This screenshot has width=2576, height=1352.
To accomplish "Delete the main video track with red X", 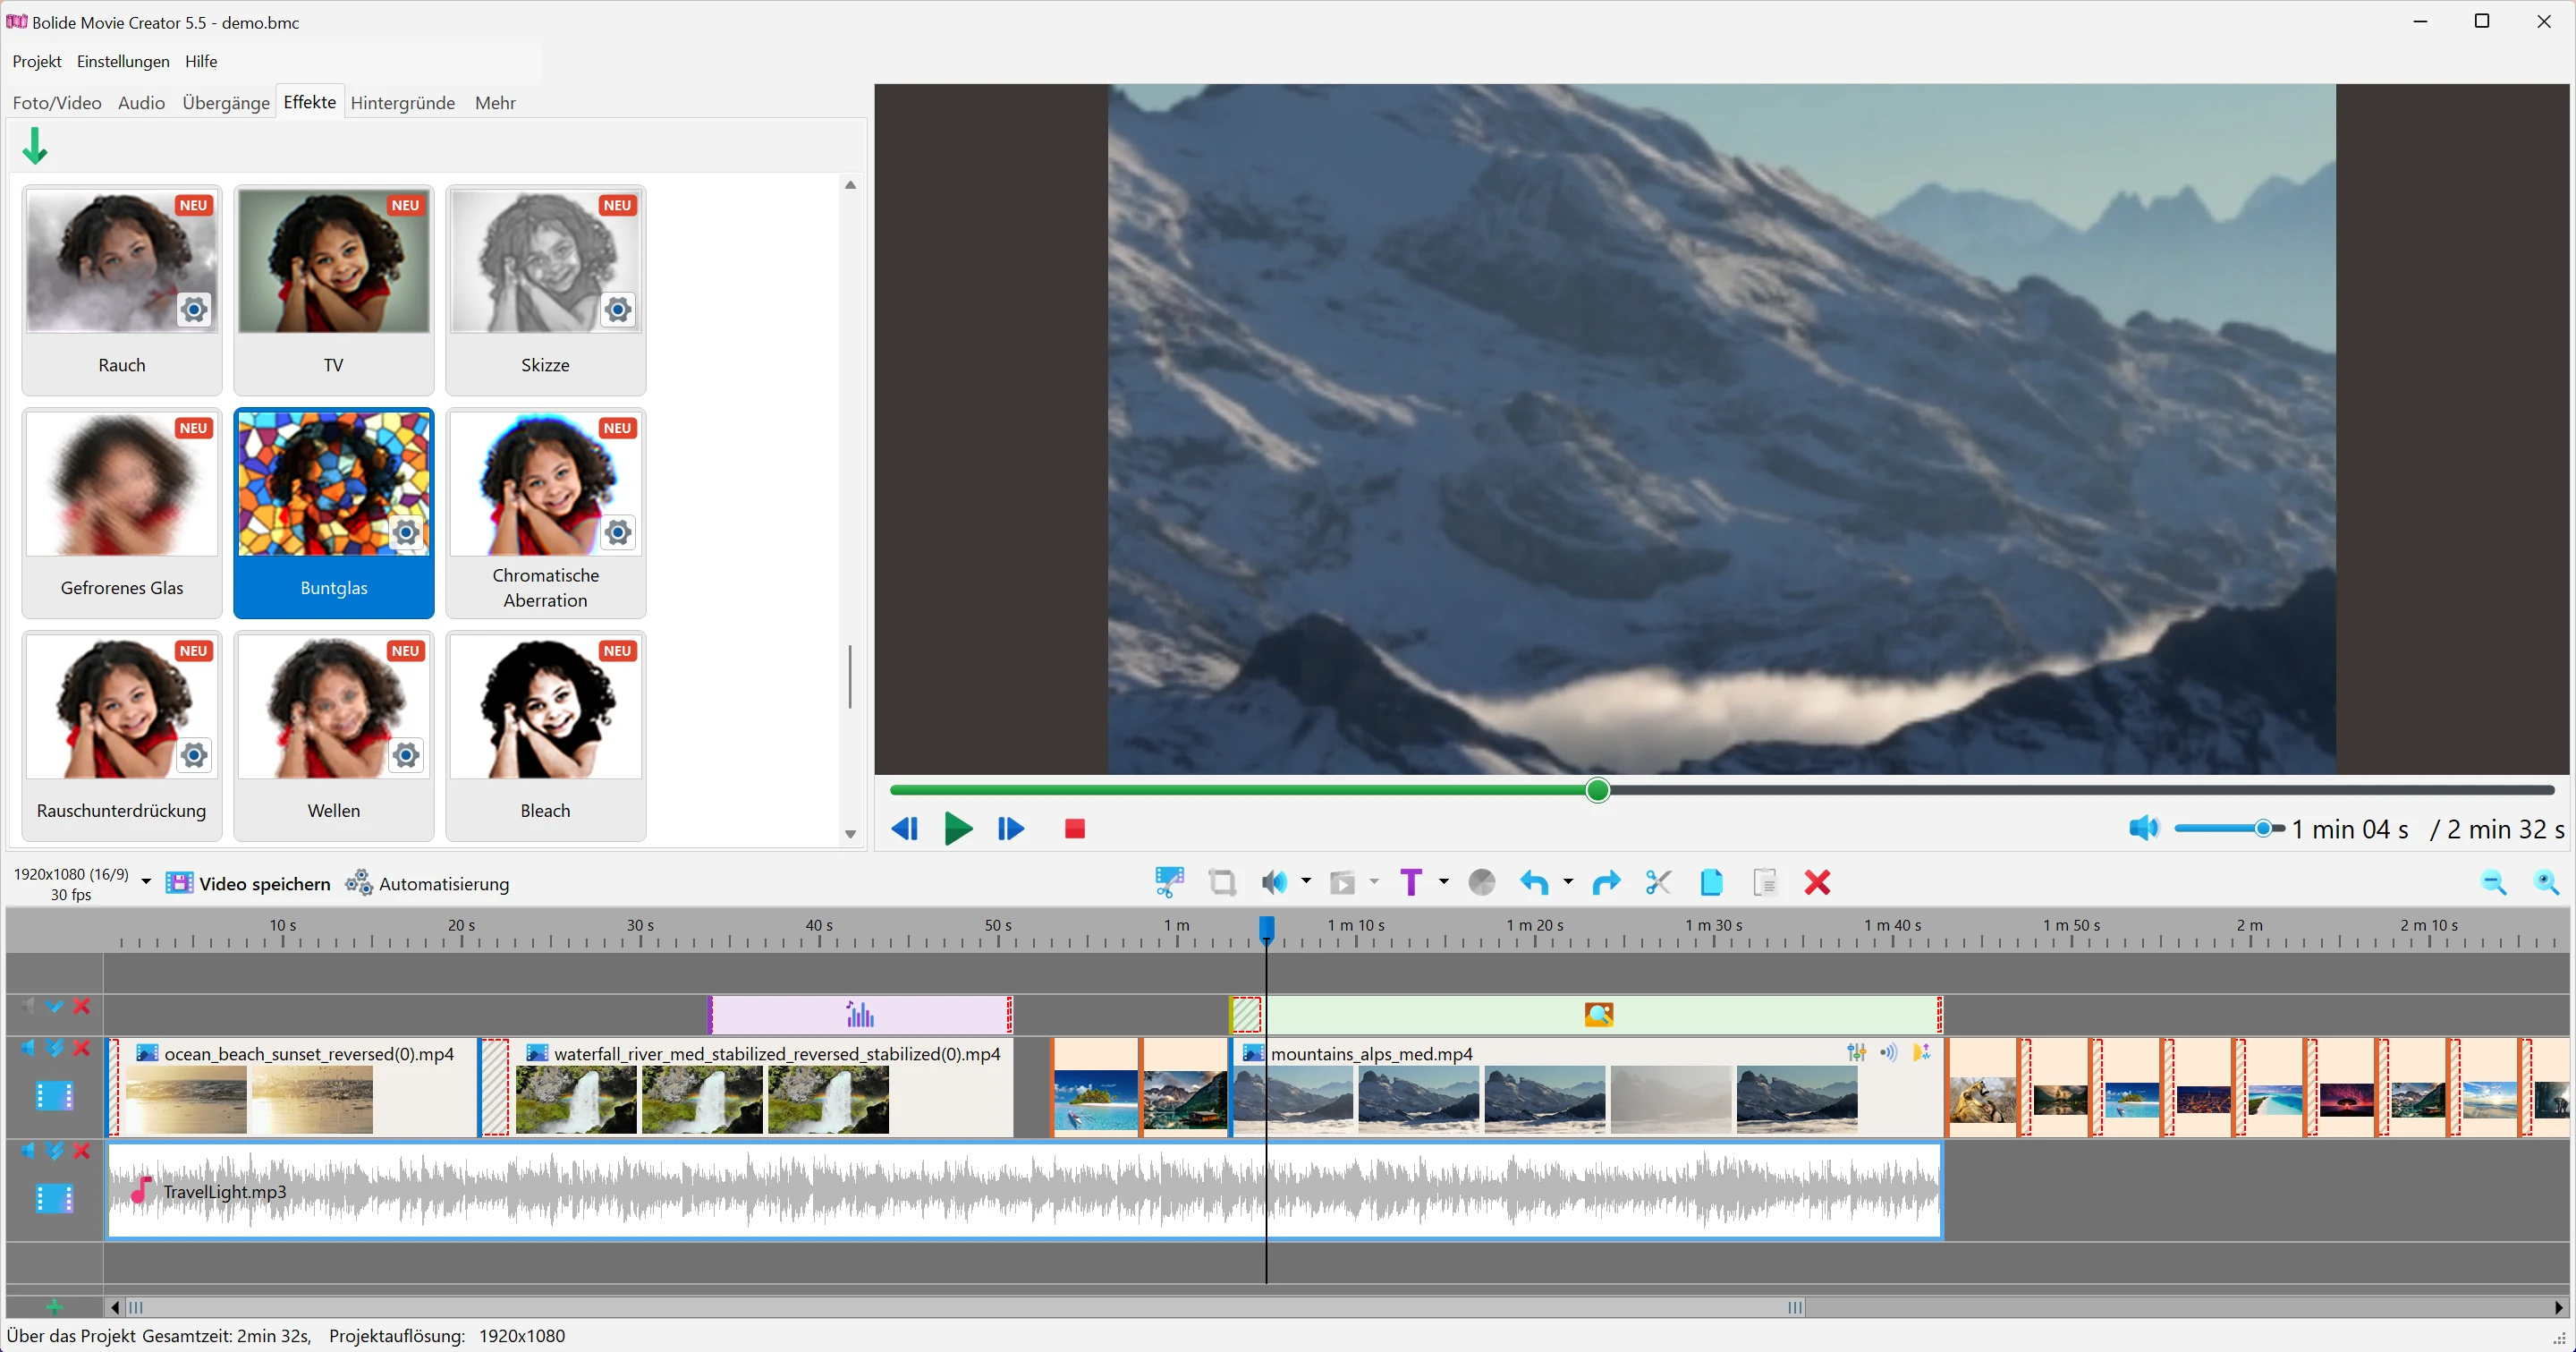I will pyautogui.click(x=82, y=1048).
